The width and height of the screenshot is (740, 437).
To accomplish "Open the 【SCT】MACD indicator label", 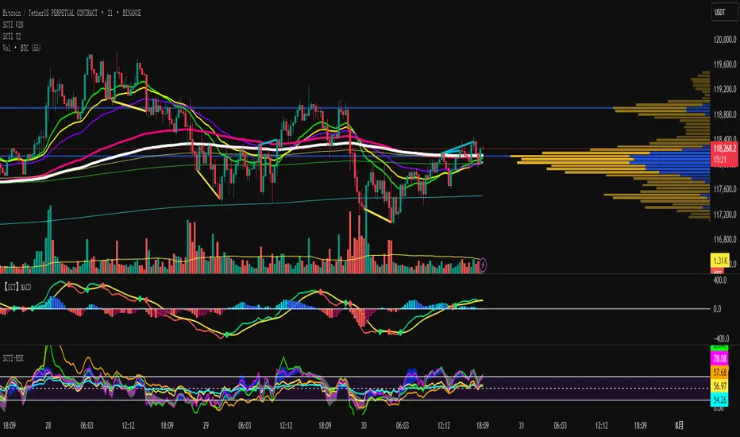I will [x=17, y=287].
